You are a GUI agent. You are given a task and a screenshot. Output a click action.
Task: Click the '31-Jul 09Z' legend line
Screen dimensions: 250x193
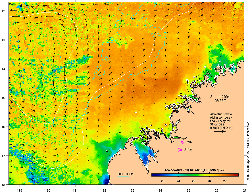(x=217, y=124)
